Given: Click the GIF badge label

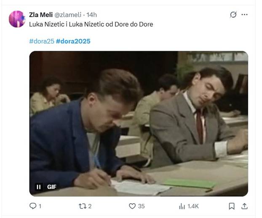Looking at the screenshot, I should point(51,187).
